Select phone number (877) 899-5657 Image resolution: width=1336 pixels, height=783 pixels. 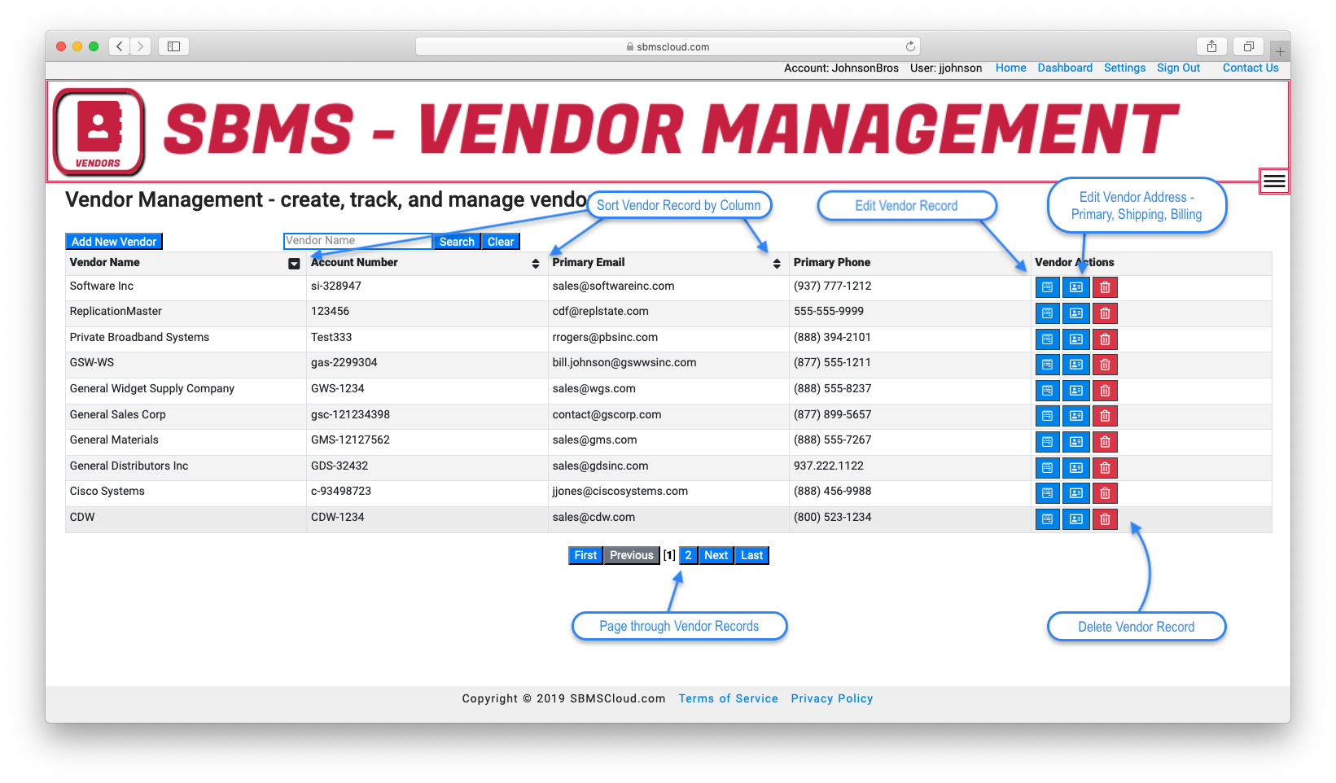[x=832, y=415]
